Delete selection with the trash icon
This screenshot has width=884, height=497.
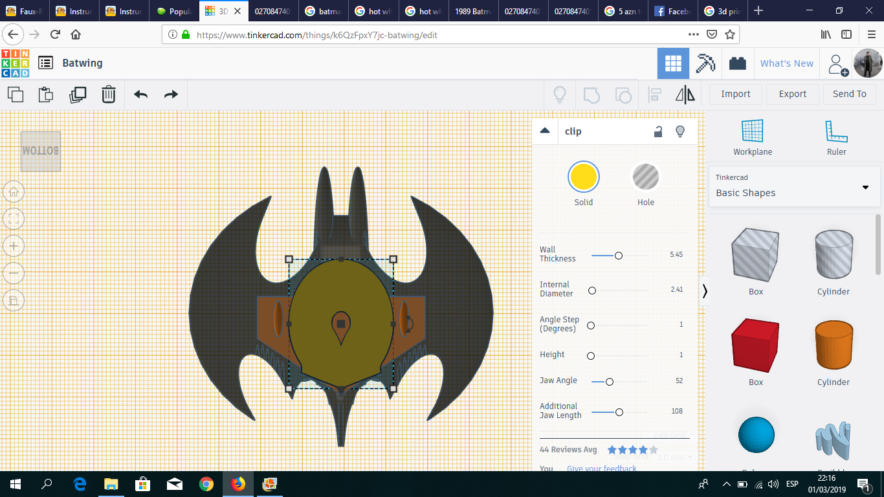click(109, 94)
